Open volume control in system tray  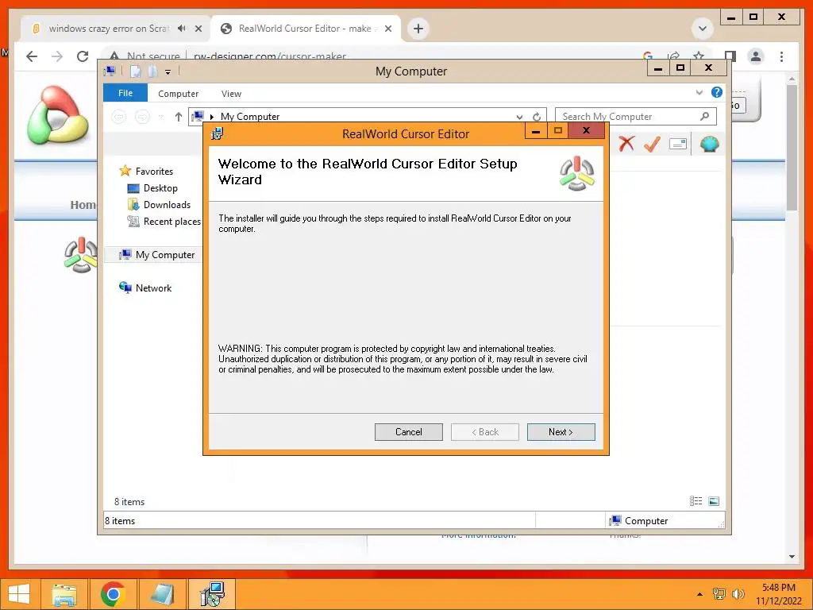738,594
